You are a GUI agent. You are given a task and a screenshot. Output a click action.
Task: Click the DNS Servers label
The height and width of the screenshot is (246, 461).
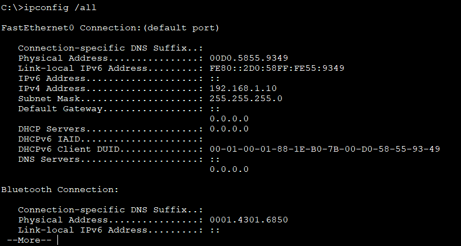pos(49,159)
